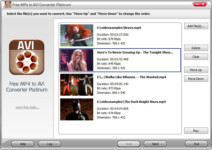Minimize the converter window

tap(197, 4)
